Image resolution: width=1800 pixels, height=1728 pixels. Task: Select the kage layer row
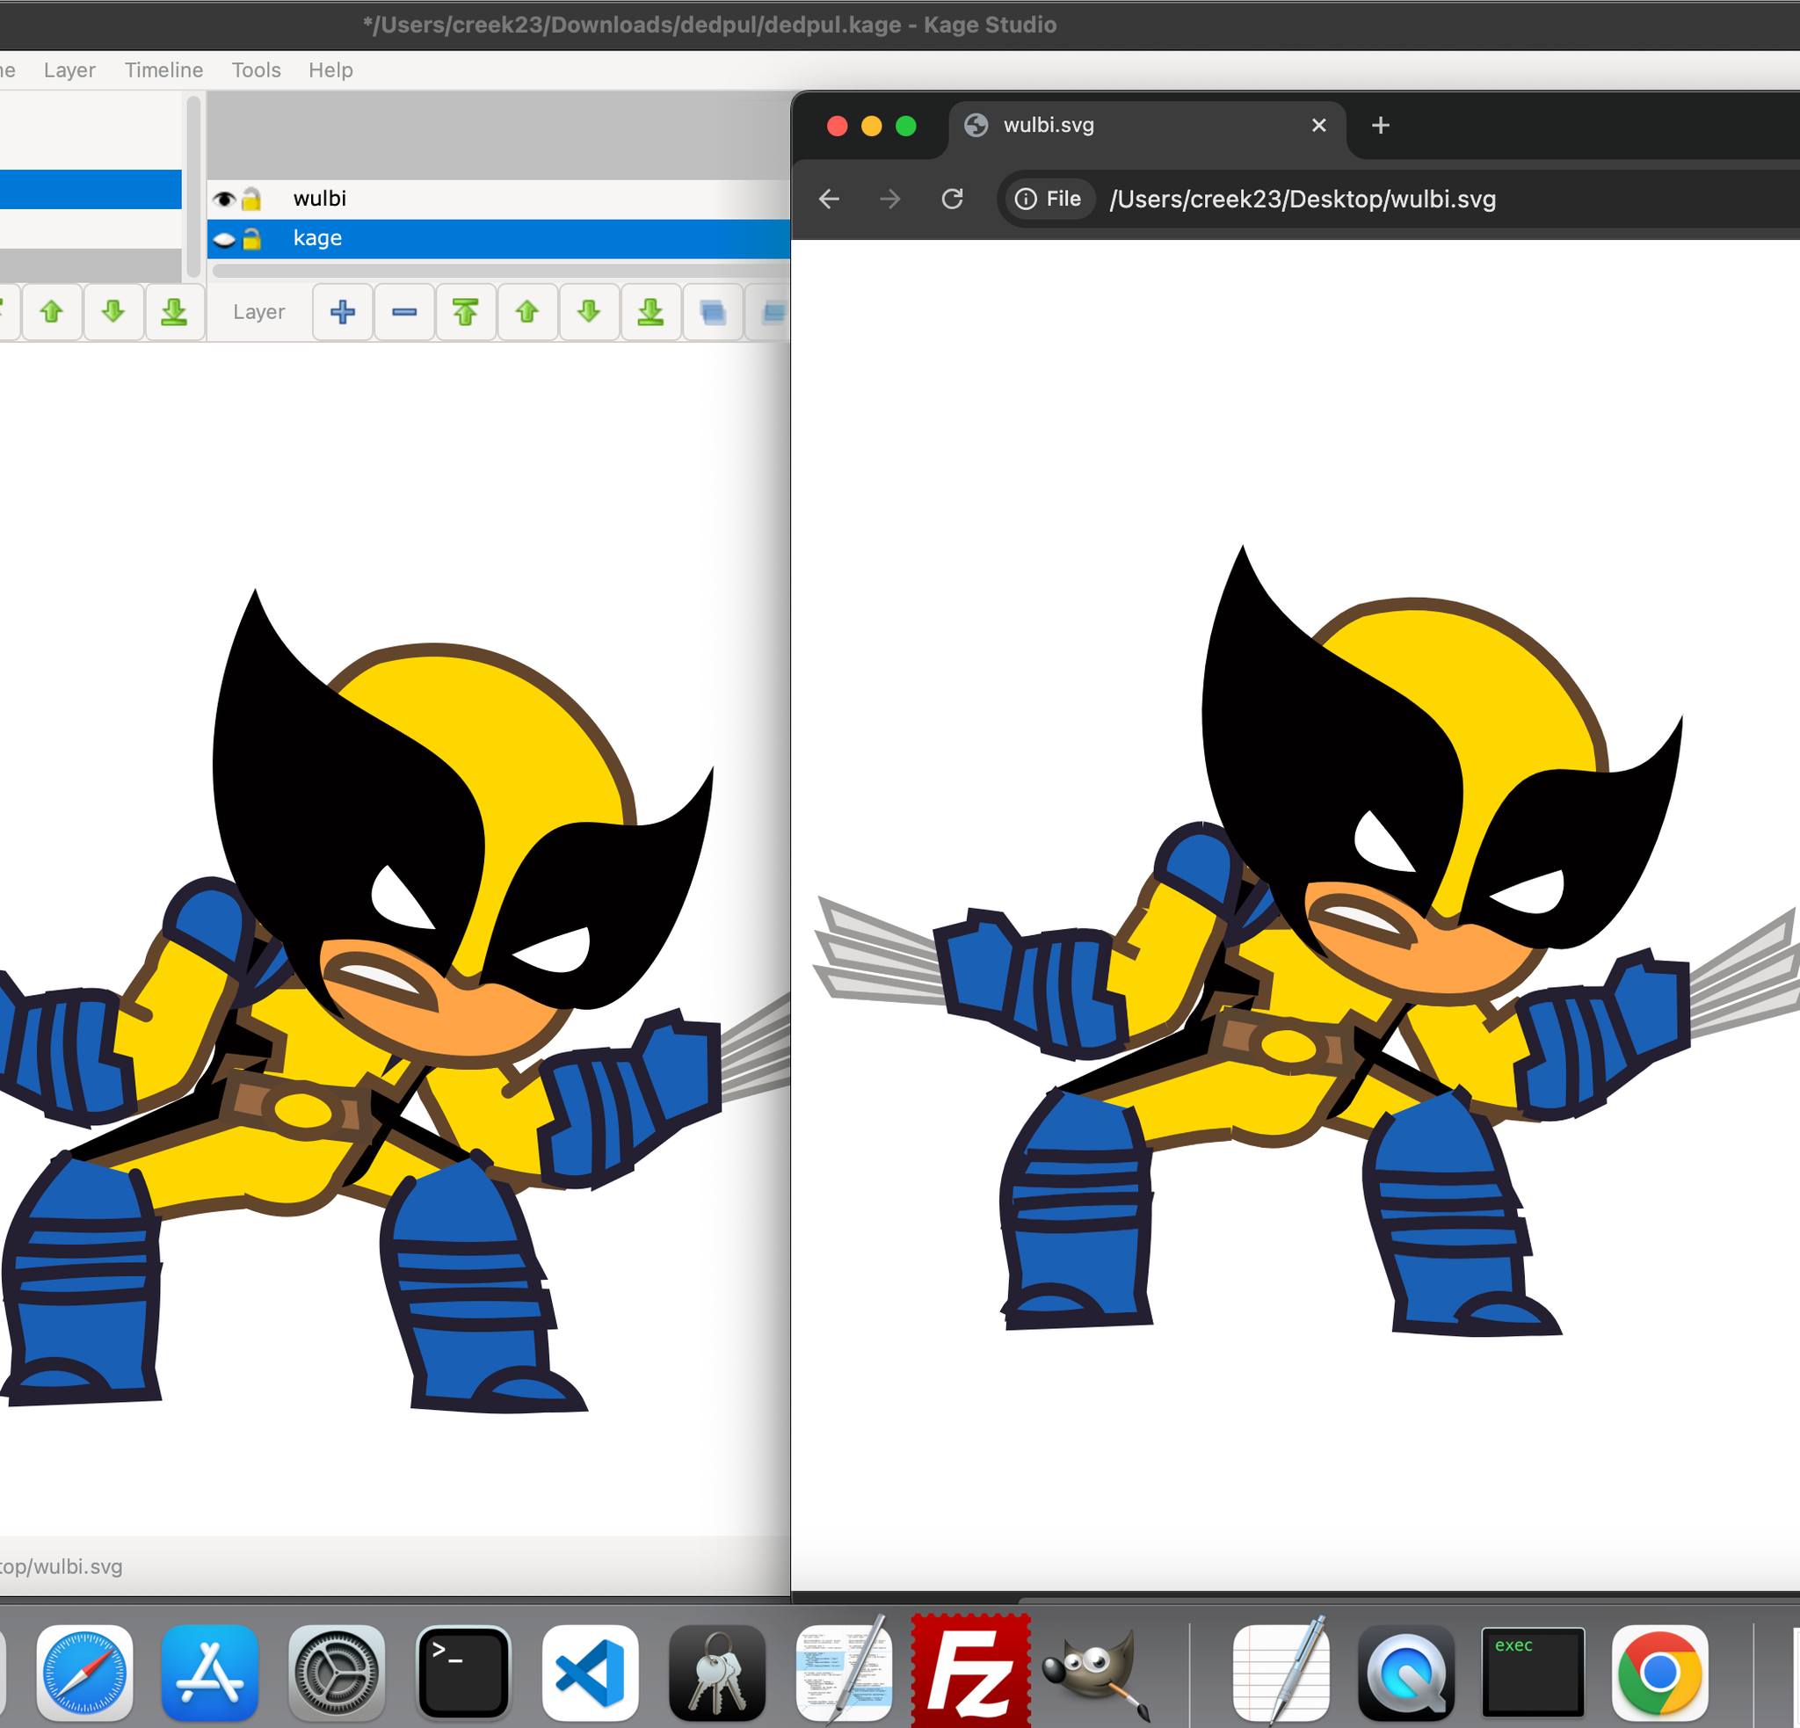498,239
